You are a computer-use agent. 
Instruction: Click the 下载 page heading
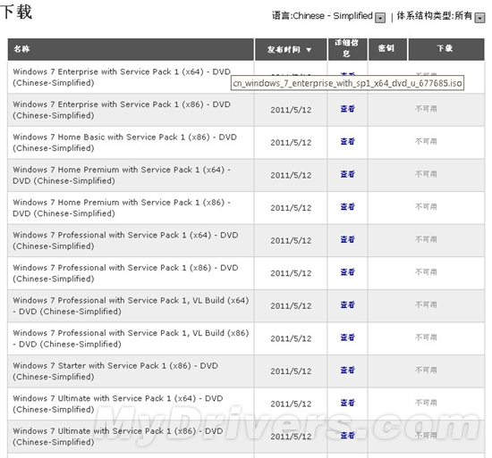point(16,12)
